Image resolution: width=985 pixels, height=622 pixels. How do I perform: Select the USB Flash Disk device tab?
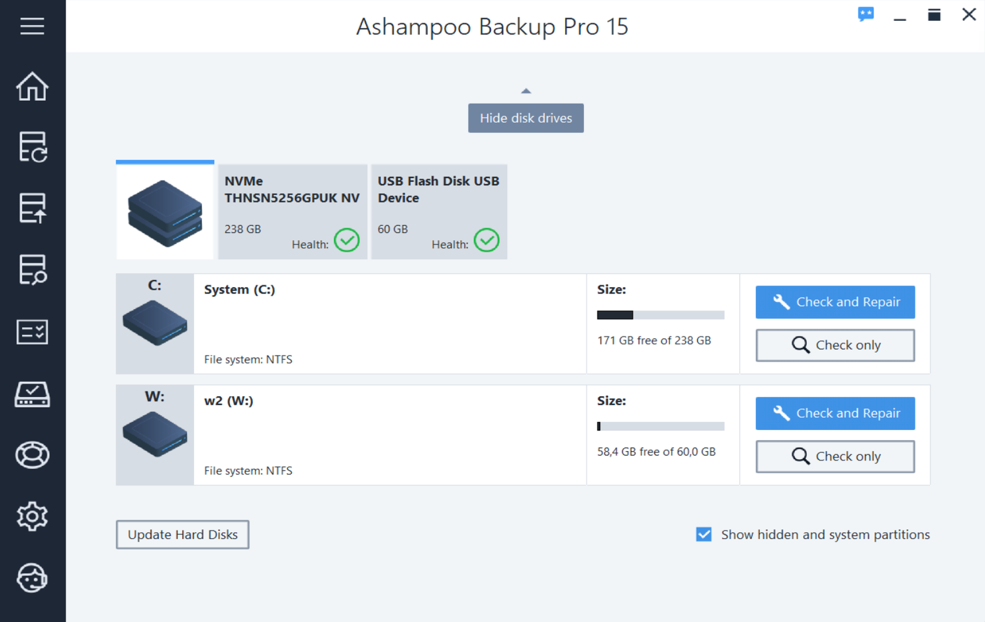tap(439, 212)
